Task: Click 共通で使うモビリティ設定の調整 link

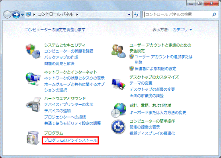Action: tap(72, 123)
